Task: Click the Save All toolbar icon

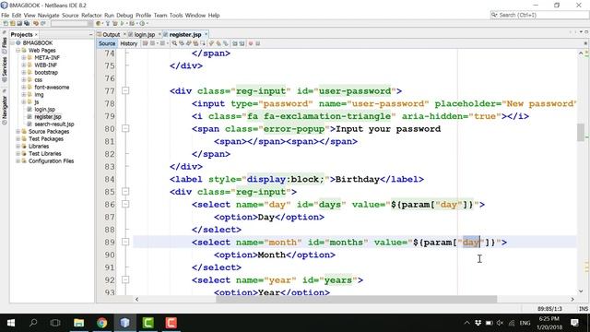Action: coord(27,23)
